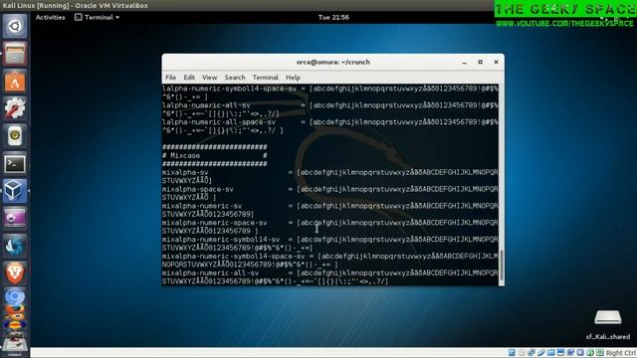Click the 'mixalpha-numeric-symbol14-space-sv' charset line
The width and height of the screenshot is (637, 358).
pyautogui.click(x=329, y=261)
